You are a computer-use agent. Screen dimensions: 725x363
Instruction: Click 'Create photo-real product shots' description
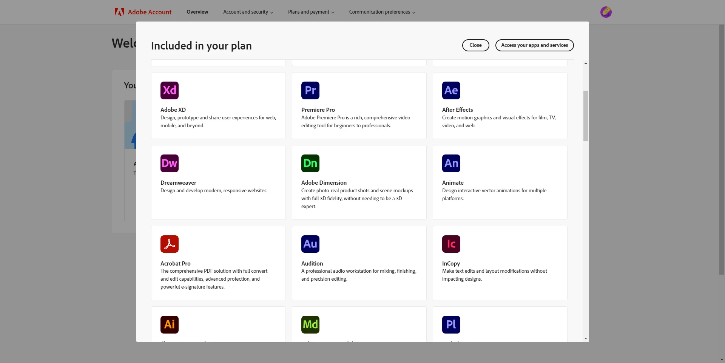tap(357, 199)
